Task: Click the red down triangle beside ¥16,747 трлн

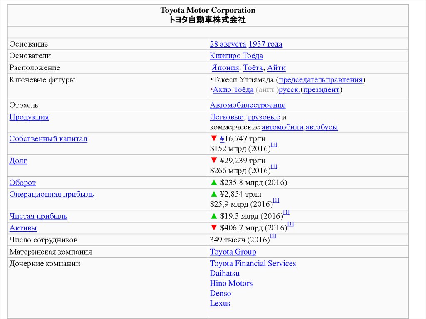Action: (x=213, y=138)
